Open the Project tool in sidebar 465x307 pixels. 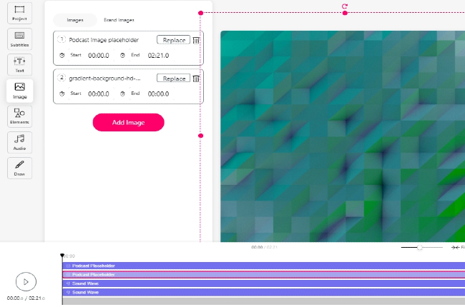tap(19, 14)
